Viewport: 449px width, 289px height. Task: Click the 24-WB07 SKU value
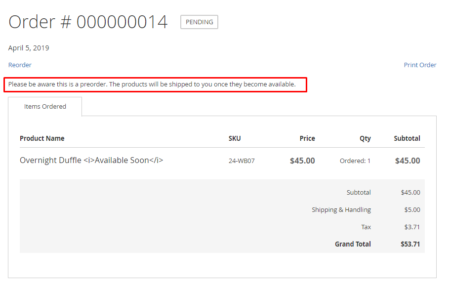242,161
